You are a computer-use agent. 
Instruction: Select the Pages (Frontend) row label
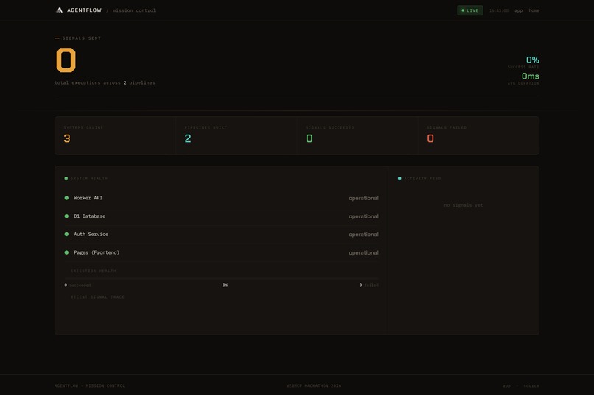click(x=97, y=252)
